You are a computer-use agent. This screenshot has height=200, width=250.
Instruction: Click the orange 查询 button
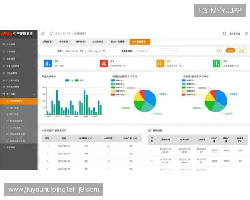pyautogui.click(x=230, y=50)
